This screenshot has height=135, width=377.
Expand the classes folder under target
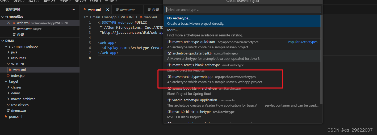[x=9, y=87]
